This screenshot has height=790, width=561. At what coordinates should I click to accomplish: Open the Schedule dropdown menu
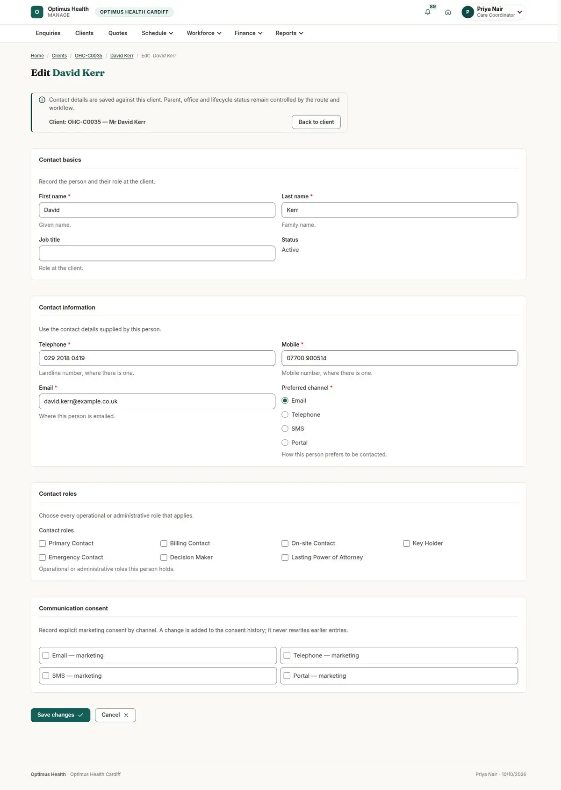(158, 33)
